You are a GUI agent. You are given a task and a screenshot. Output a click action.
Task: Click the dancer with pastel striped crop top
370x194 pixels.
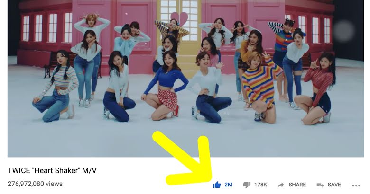pos(56,86)
